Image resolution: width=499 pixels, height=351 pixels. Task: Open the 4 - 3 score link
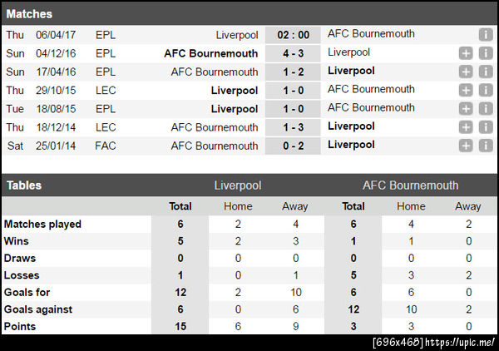tap(292, 52)
